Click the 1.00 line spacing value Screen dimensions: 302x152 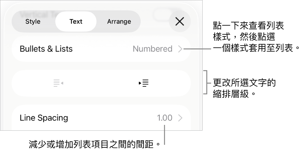[165, 118]
